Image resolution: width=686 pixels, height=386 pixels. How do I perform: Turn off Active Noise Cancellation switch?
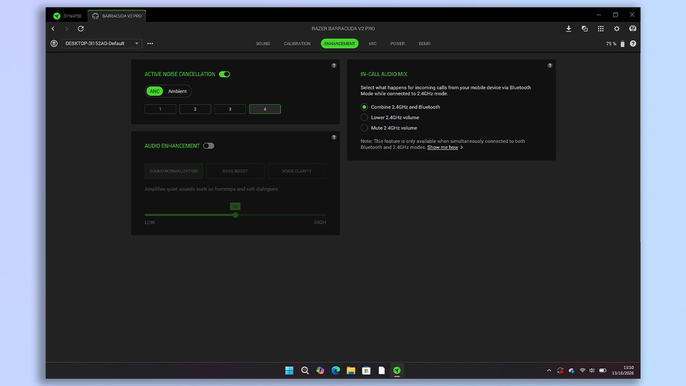tap(225, 74)
